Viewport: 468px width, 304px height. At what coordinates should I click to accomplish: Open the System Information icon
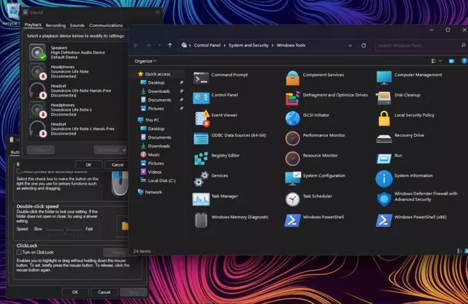tap(384, 179)
